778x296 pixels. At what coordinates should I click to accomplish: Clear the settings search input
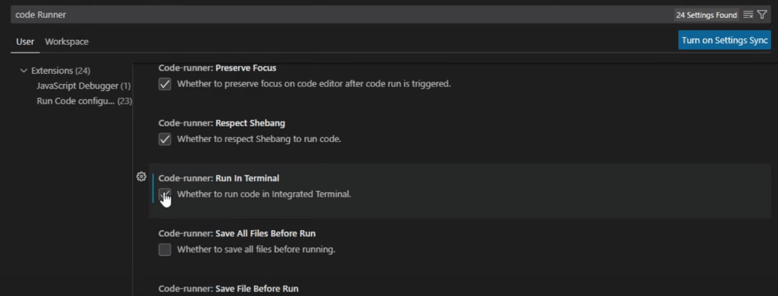coord(748,15)
